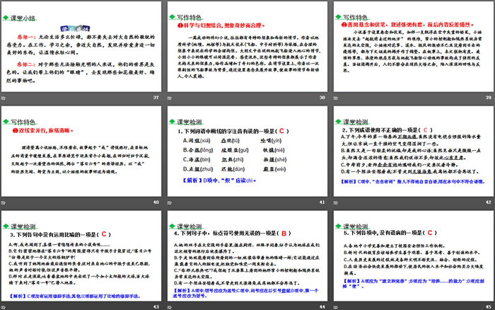Click the red heading 科学与幻想结合 on slide 38
Image resolution: width=495 pixels, height=310 pixels.
(x=223, y=25)
